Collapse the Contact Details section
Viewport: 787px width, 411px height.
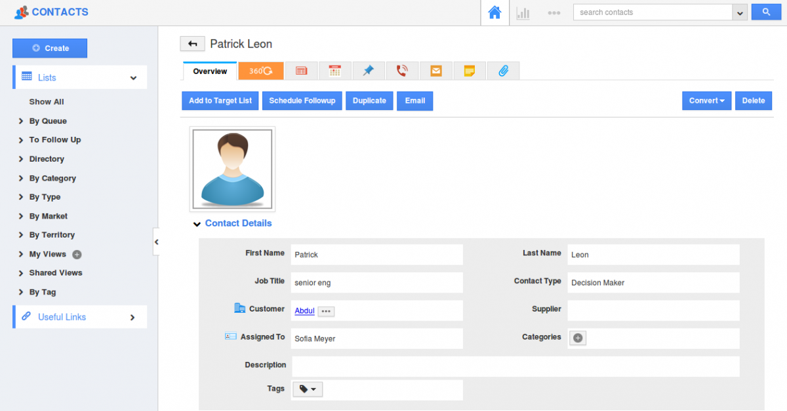[197, 223]
